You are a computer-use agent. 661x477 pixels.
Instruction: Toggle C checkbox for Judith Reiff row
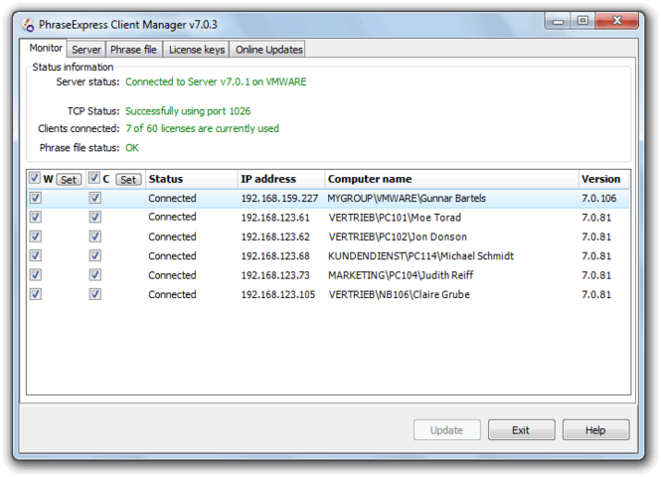(95, 274)
